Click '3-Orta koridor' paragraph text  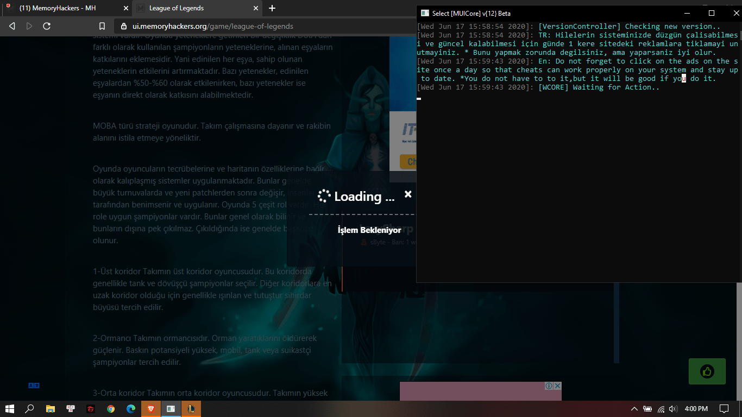tap(210, 393)
